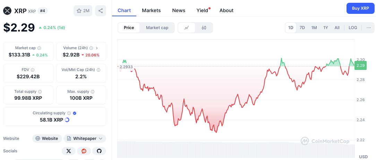Switch to candlestick chart view icon
The height and width of the screenshot is (160, 376).
[204, 28]
